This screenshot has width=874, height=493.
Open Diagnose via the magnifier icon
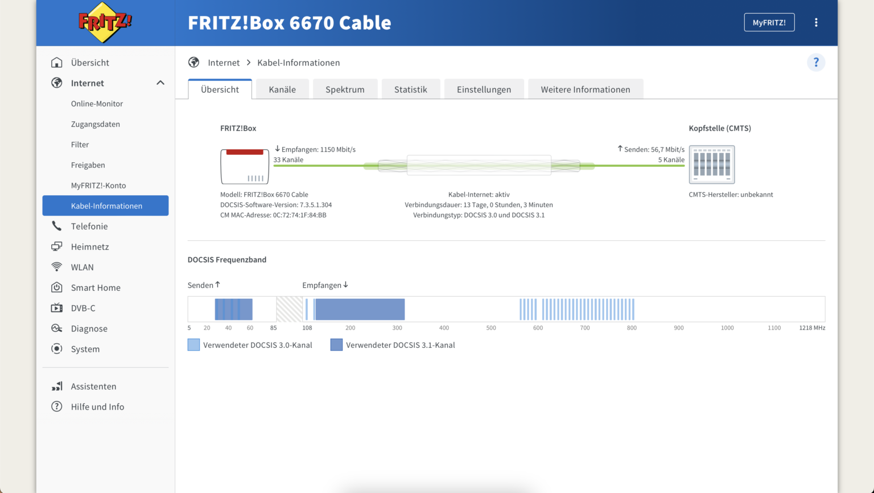click(x=57, y=328)
